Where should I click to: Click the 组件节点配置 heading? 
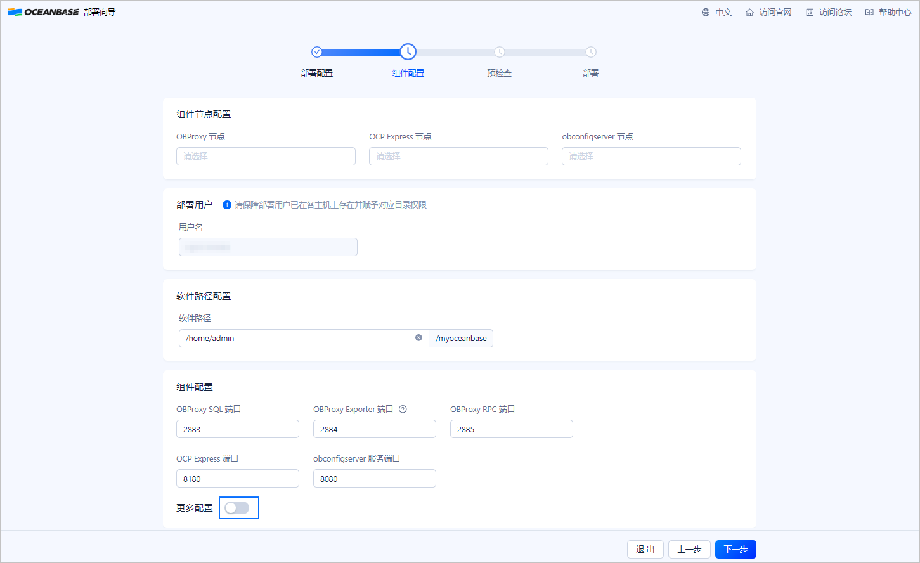point(204,114)
